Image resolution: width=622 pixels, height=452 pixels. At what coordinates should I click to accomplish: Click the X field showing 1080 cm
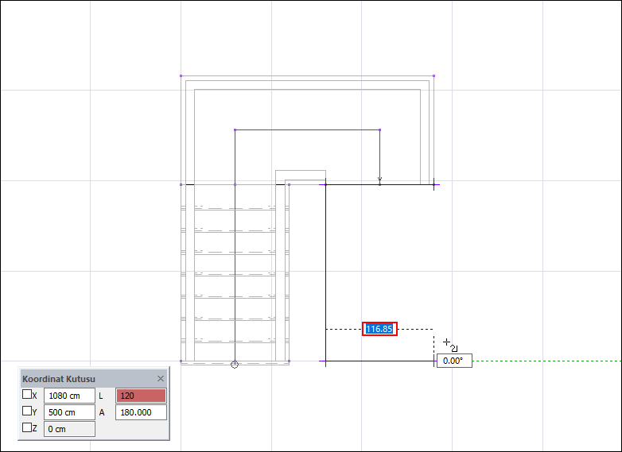tap(69, 396)
